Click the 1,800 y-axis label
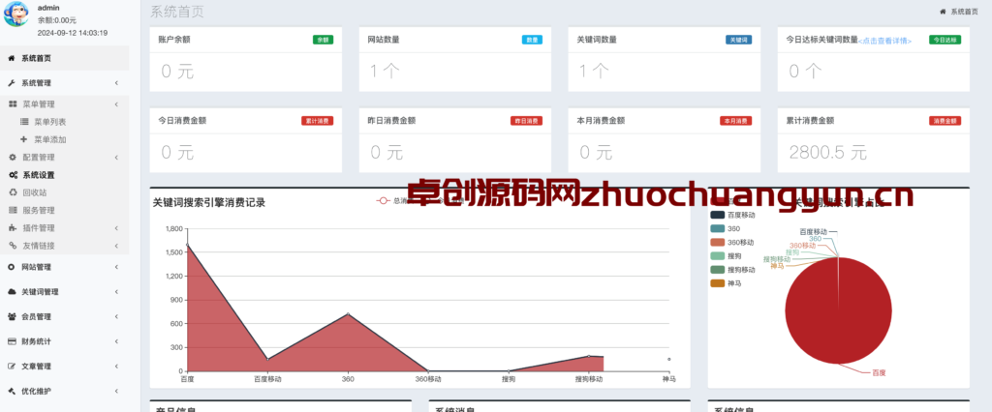The image size is (992, 412). point(174,229)
